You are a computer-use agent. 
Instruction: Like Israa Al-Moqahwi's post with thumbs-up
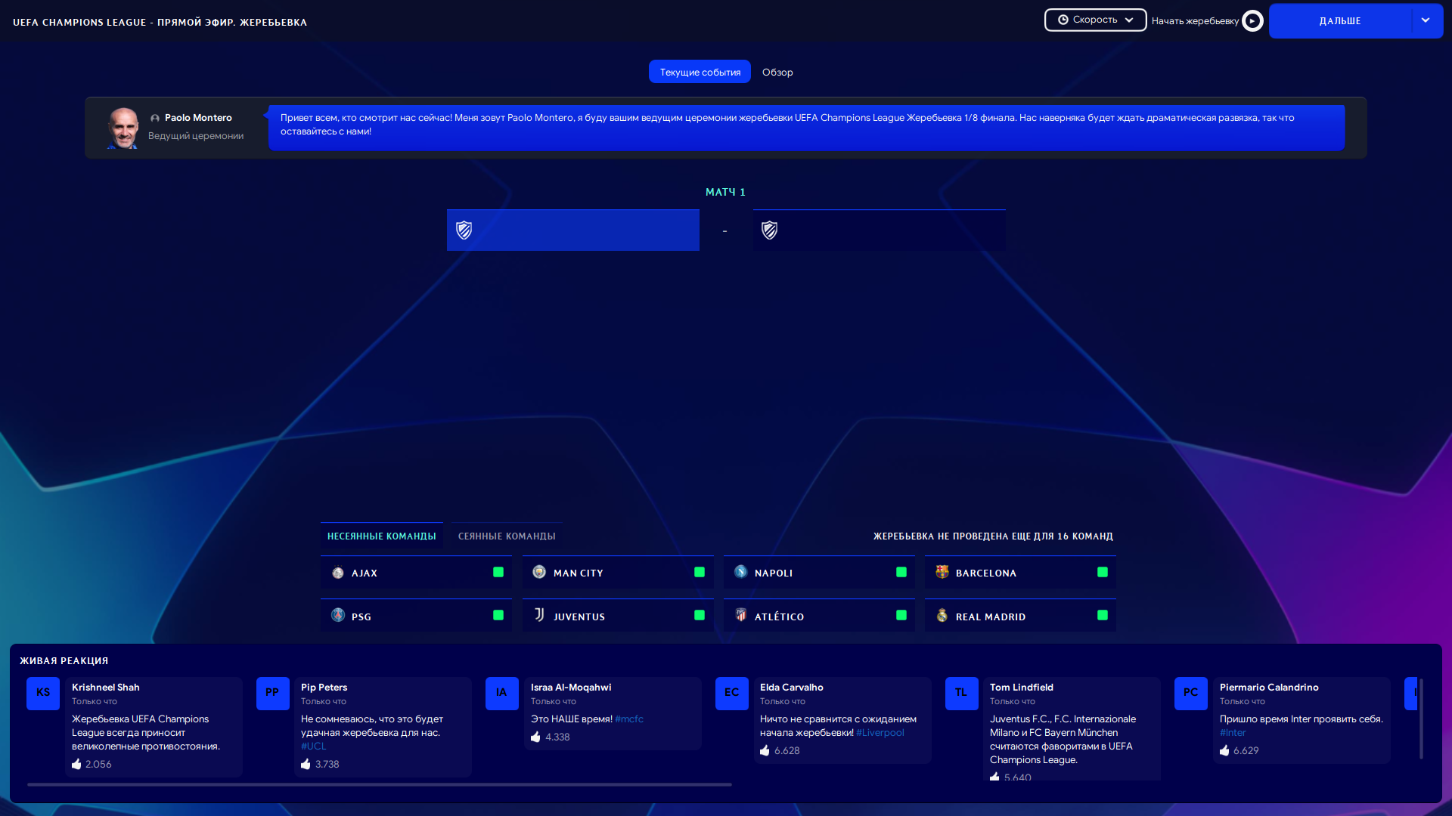[x=535, y=737]
